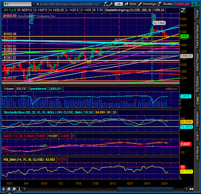Switch to the Dashboard side tab

pos(197,119)
